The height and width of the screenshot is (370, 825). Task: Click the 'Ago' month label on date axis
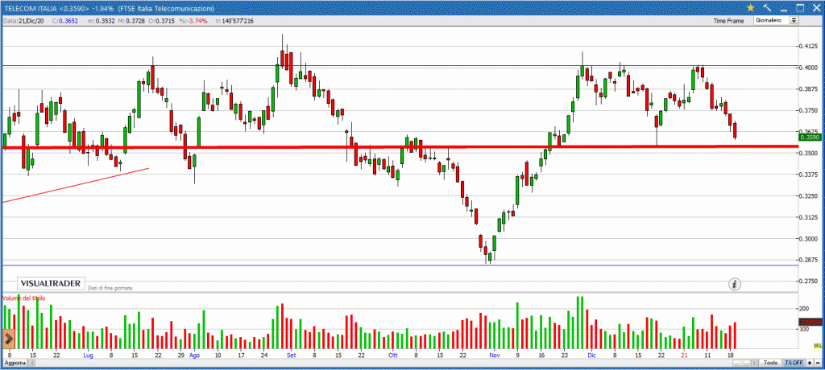point(194,356)
